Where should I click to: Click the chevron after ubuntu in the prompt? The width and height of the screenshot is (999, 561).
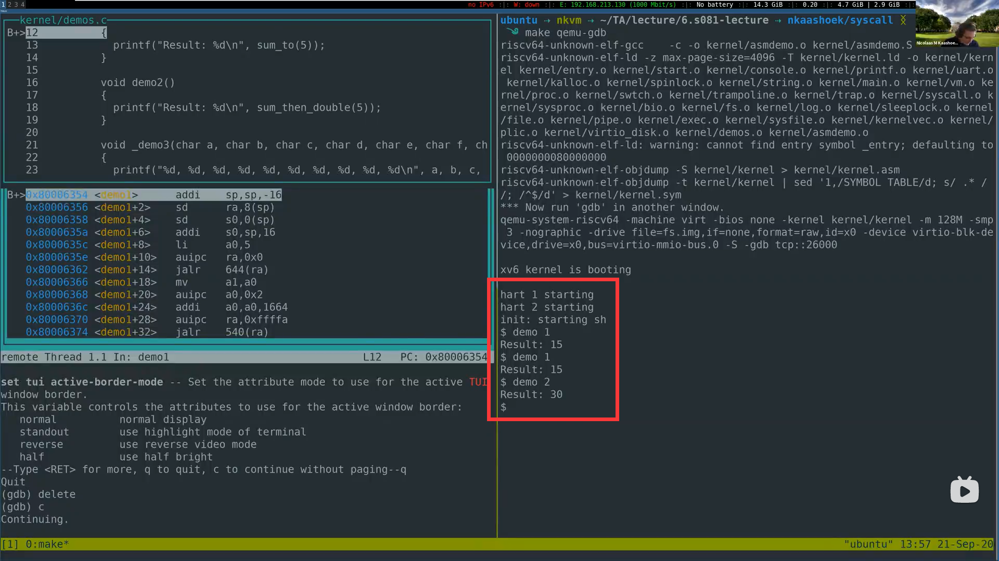pos(546,20)
